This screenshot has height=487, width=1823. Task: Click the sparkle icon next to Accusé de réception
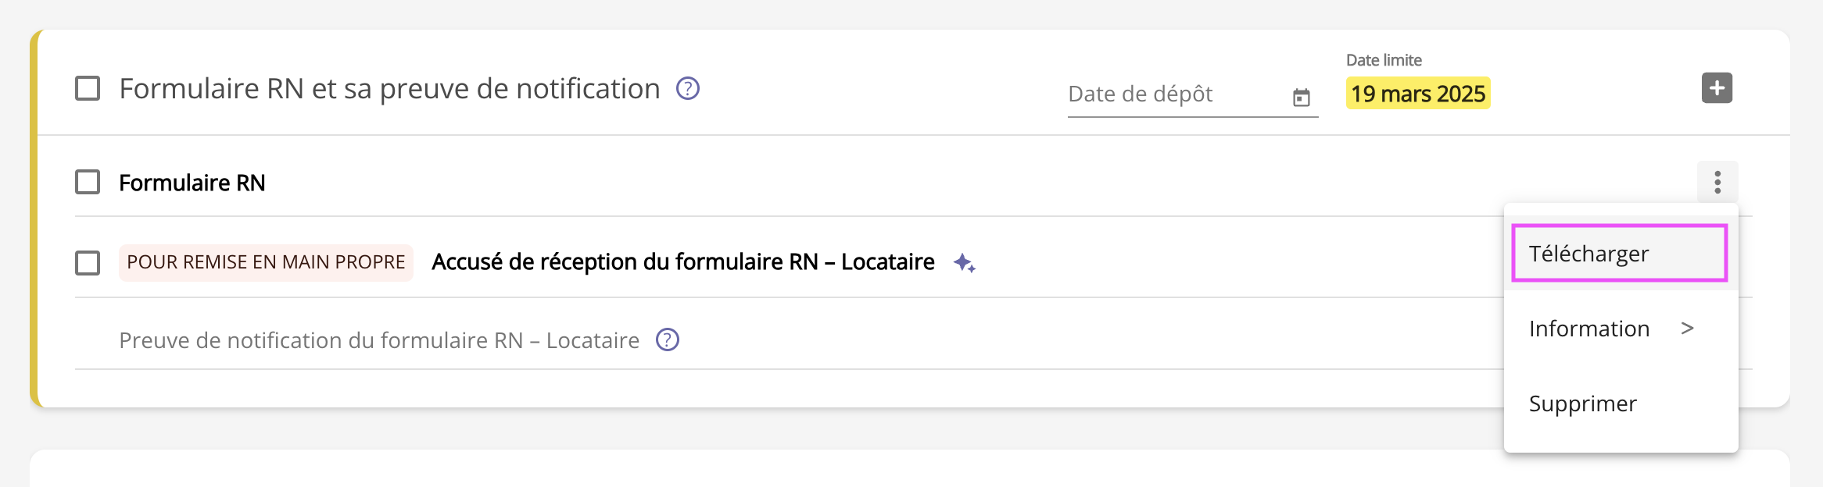[964, 263]
